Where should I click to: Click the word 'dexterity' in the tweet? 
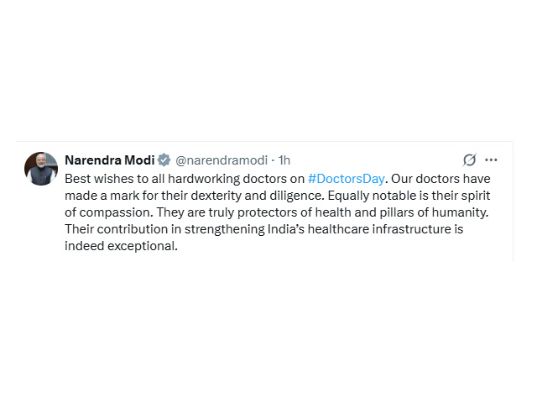click(216, 196)
